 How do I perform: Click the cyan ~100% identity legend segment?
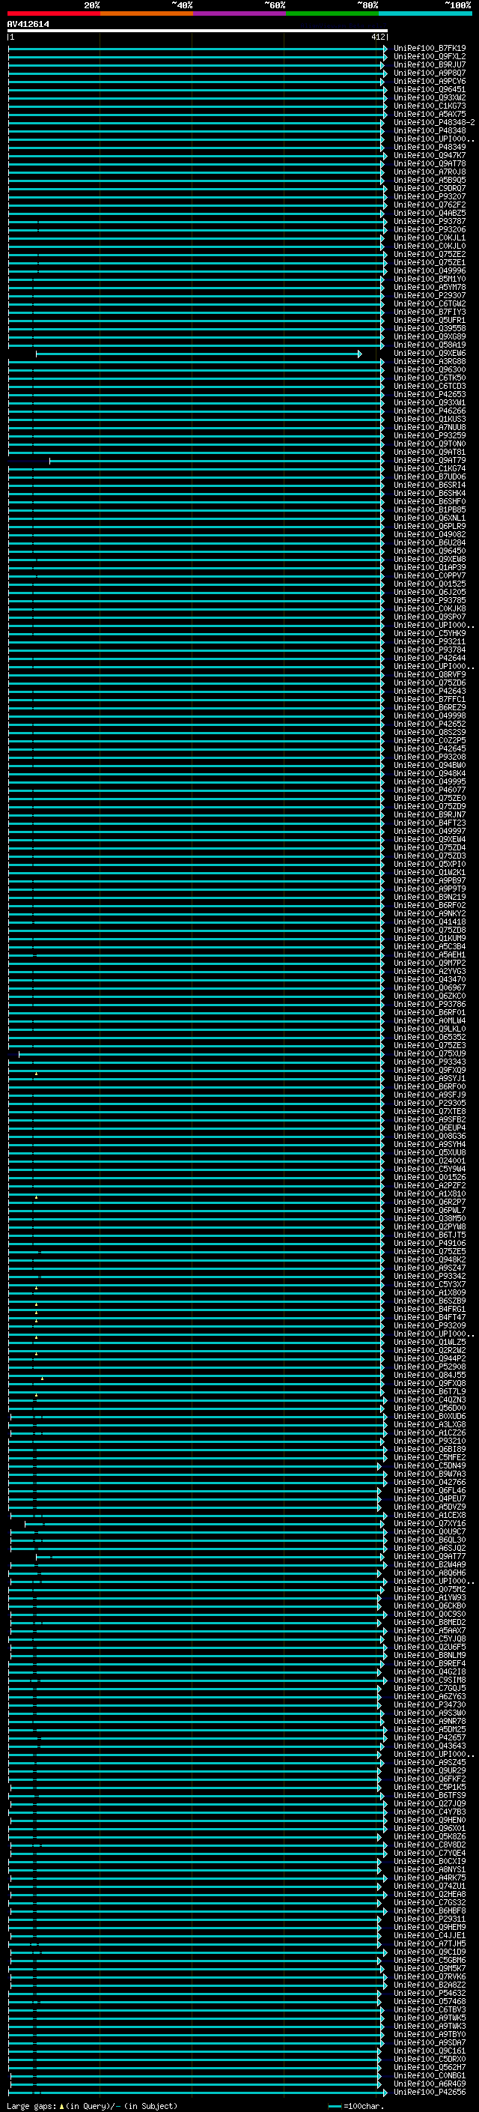click(424, 13)
